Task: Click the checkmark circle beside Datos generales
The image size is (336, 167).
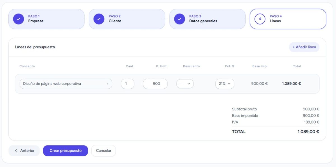Action: point(179,19)
